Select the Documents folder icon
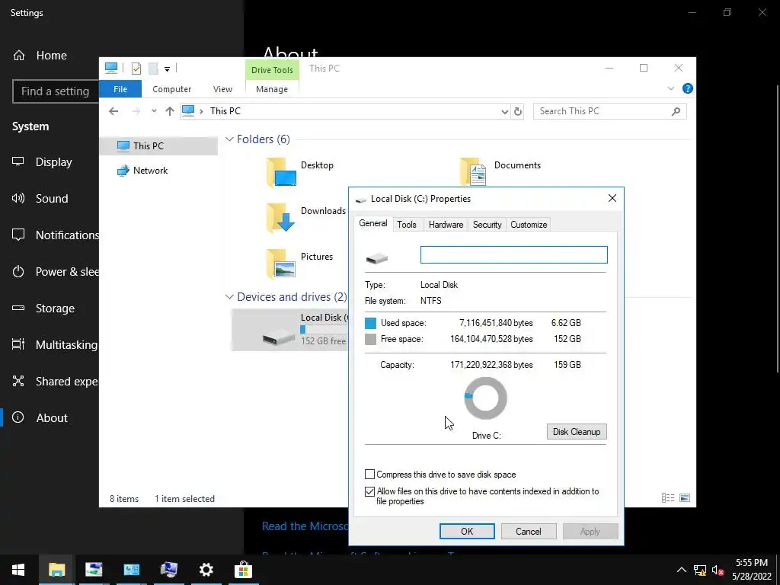The height and width of the screenshot is (585, 780). (473, 172)
